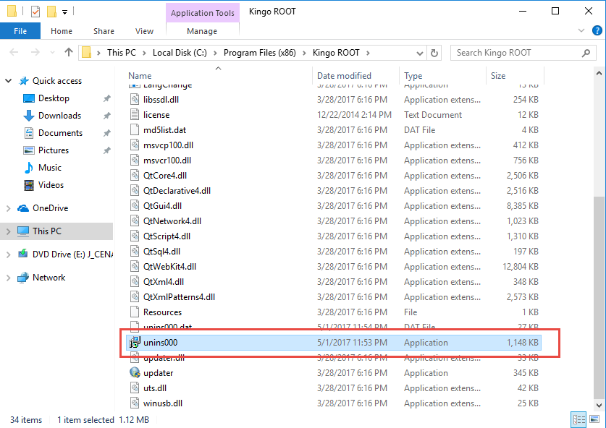Viewport: 606px width, 428px height.
Task: Go up one folder level with the up arrow
Action: (x=68, y=52)
